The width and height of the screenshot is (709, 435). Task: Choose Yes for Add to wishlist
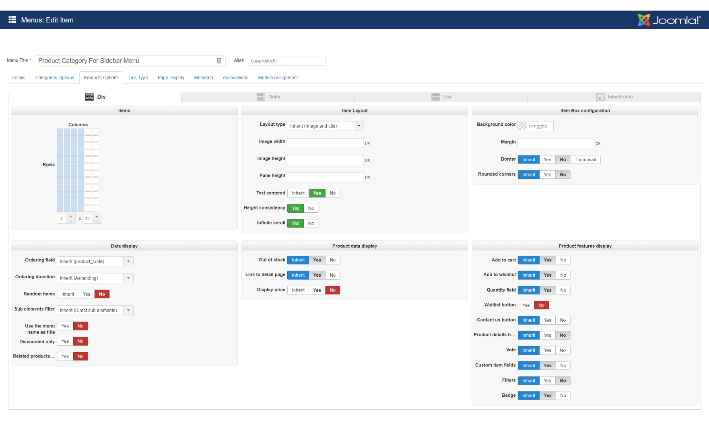coord(548,275)
